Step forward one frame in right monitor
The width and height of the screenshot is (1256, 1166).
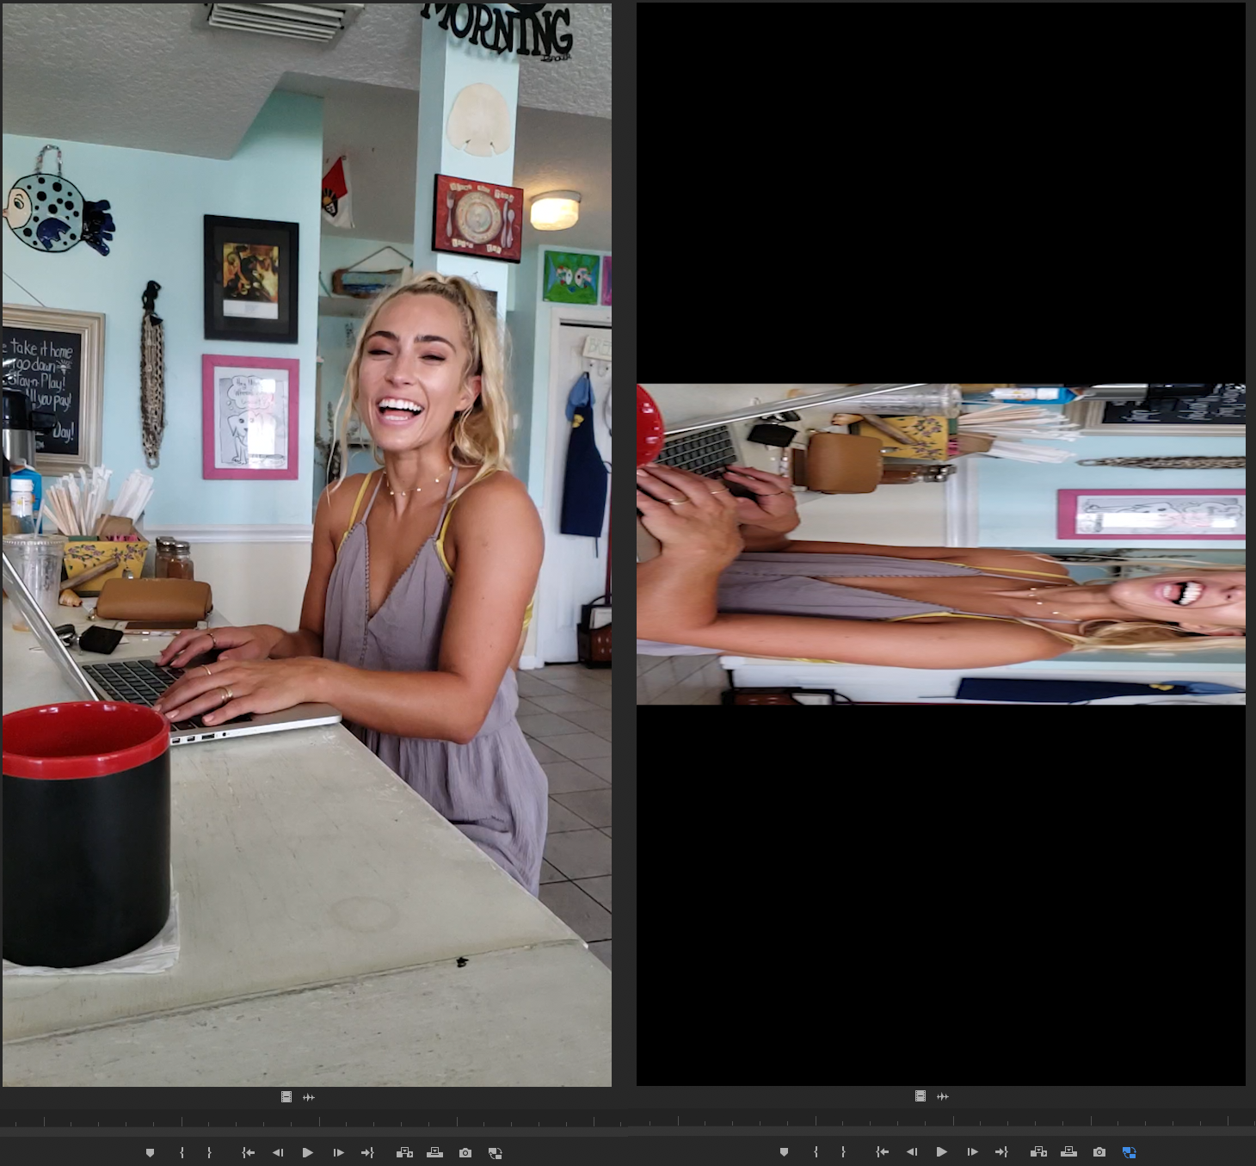pos(972,1151)
